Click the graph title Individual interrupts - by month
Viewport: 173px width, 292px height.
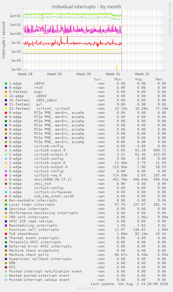[x=86, y=7]
